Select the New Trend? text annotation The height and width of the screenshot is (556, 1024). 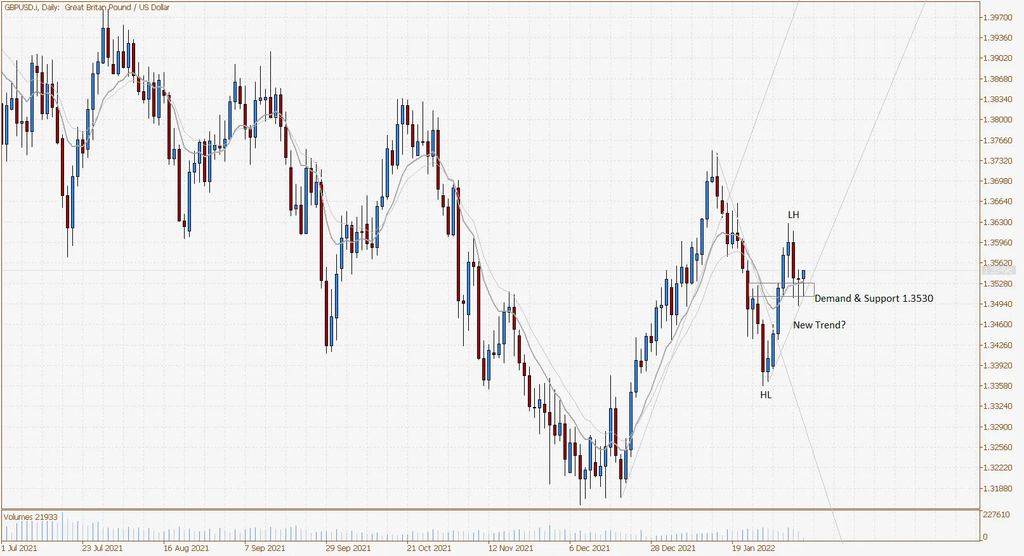click(819, 325)
